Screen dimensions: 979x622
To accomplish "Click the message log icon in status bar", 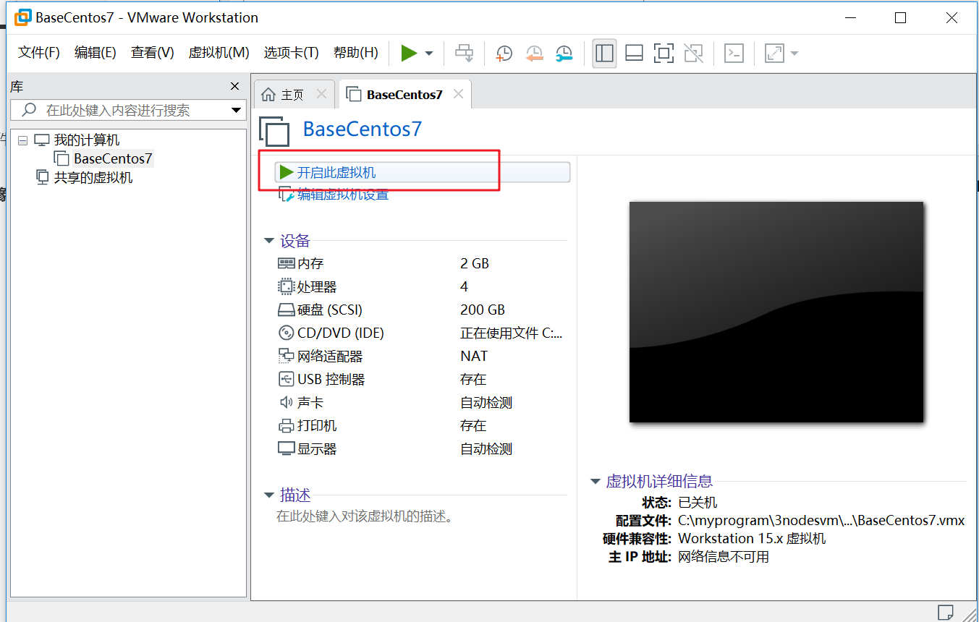I will pos(945,612).
